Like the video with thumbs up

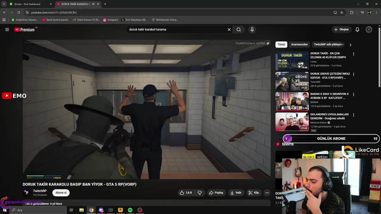pyautogui.click(x=186, y=193)
